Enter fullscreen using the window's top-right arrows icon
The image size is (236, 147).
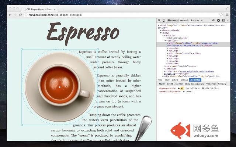coord(227,8)
